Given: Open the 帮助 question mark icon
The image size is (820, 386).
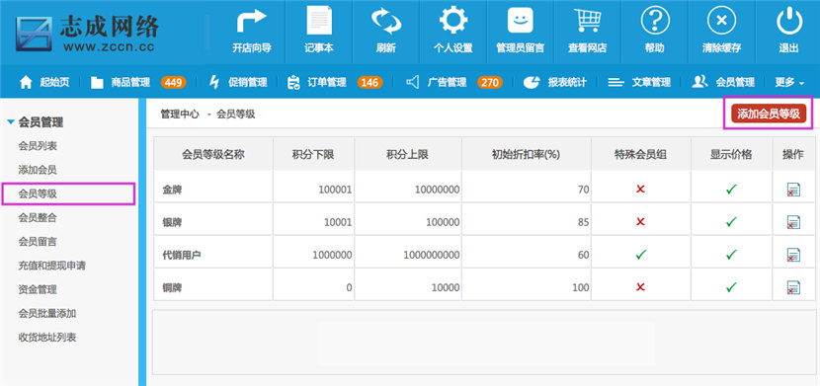Looking at the screenshot, I should [655, 21].
